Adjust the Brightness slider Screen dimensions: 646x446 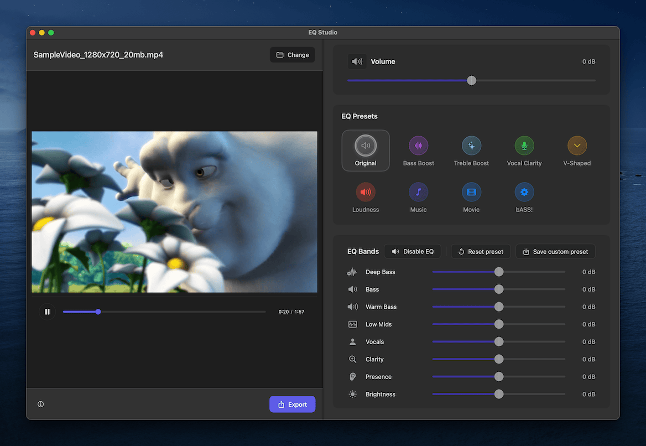499,395
